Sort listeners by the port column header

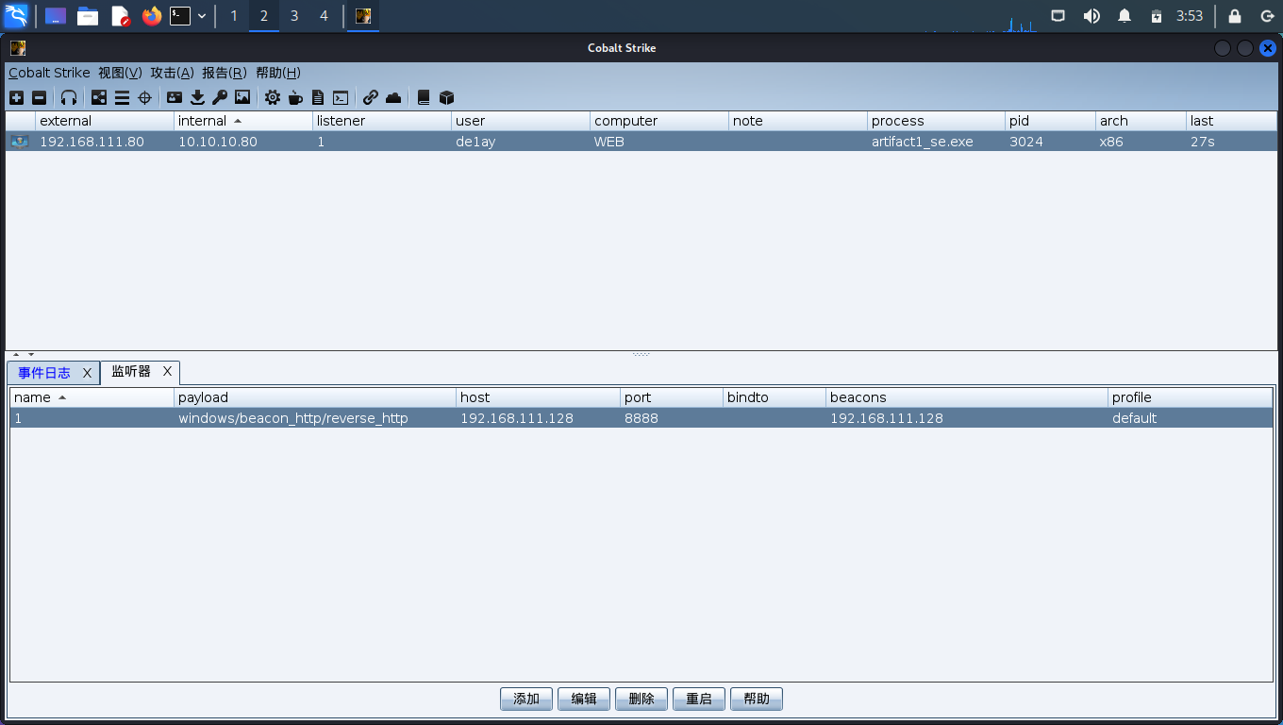click(672, 397)
